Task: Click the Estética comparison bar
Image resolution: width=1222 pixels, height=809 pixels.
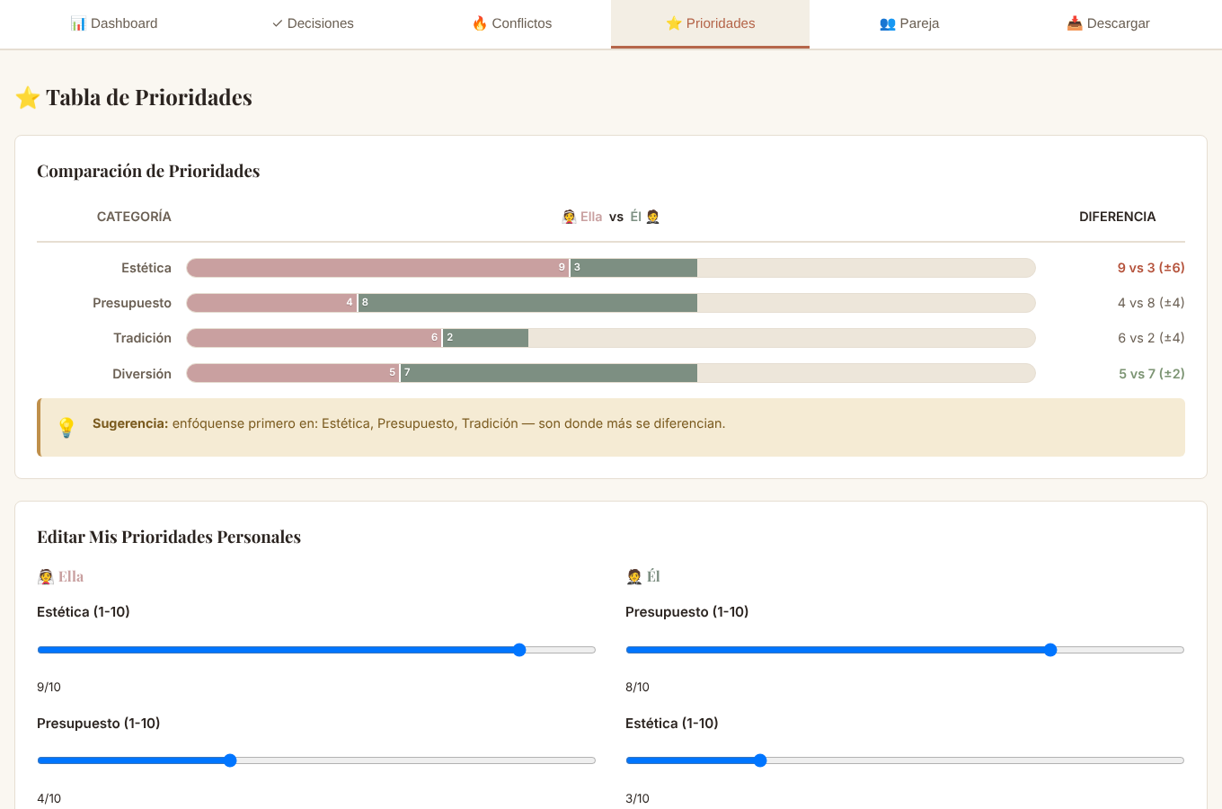Action: pyautogui.click(x=611, y=268)
